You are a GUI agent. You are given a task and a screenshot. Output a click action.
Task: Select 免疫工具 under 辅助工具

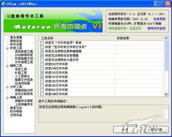coord(21,69)
